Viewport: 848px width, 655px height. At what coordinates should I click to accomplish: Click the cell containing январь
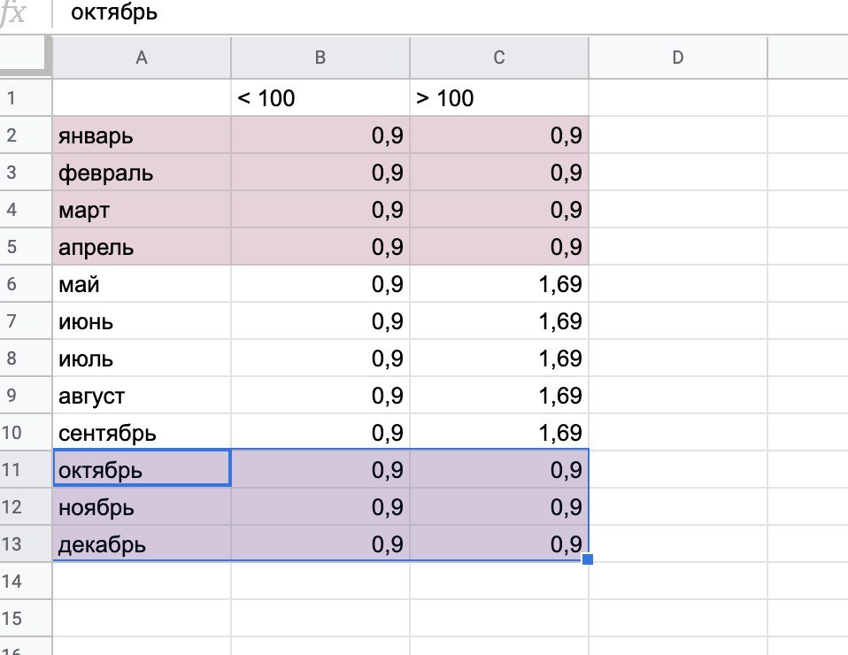pyautogui.click(x=142, y=136)
